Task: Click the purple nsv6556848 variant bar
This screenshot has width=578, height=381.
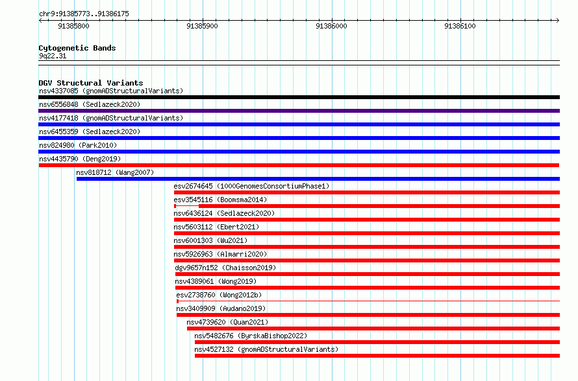Action: 299,111
